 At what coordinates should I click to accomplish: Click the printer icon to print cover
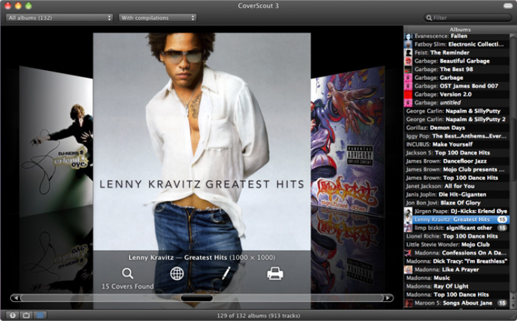pos(275,273)
